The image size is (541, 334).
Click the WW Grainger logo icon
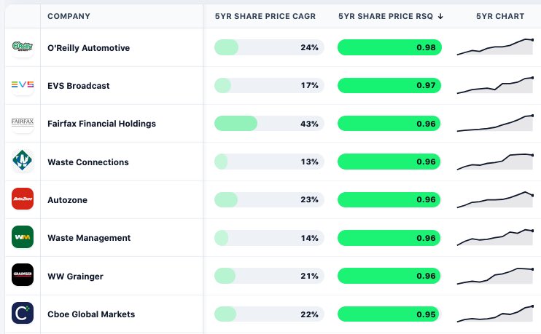pos(23,275)
